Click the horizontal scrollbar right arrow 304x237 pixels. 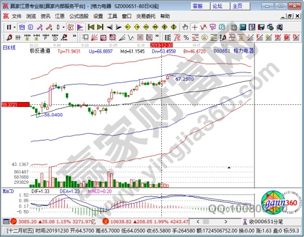(x=226, y=222)
